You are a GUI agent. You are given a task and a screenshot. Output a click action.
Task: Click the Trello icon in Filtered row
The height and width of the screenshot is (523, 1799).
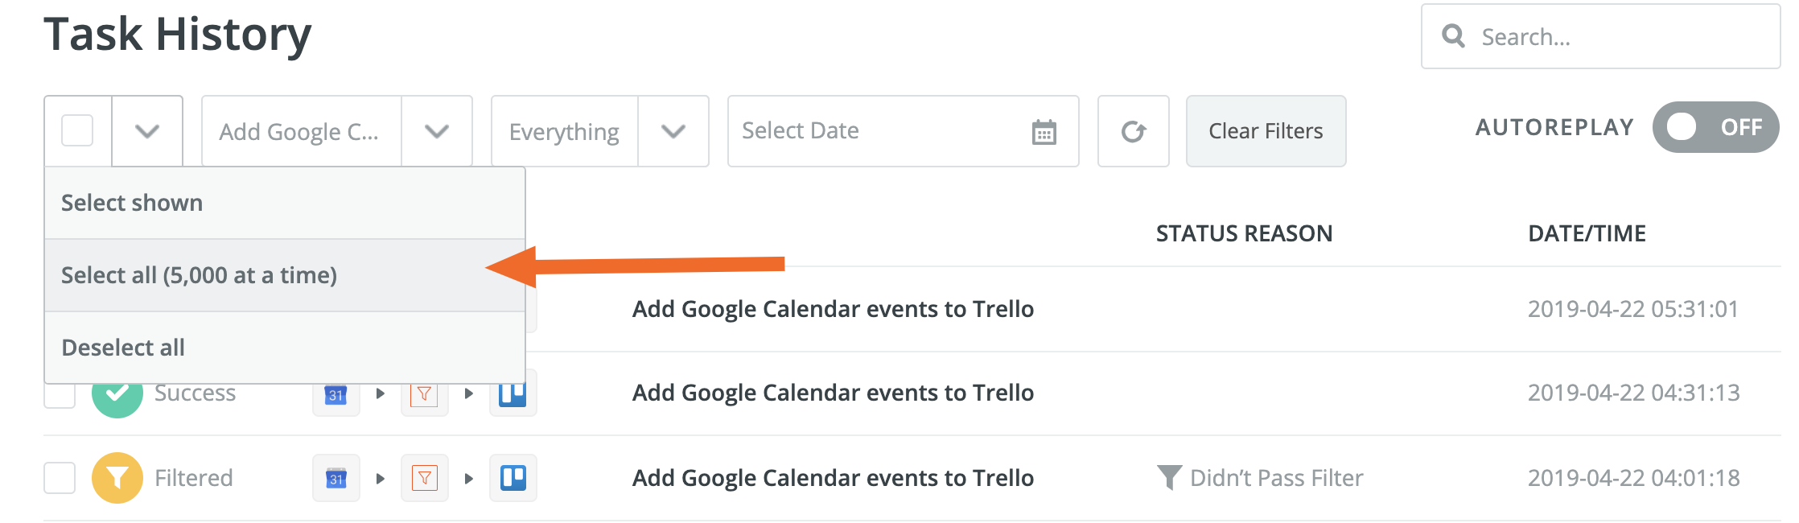513,478
